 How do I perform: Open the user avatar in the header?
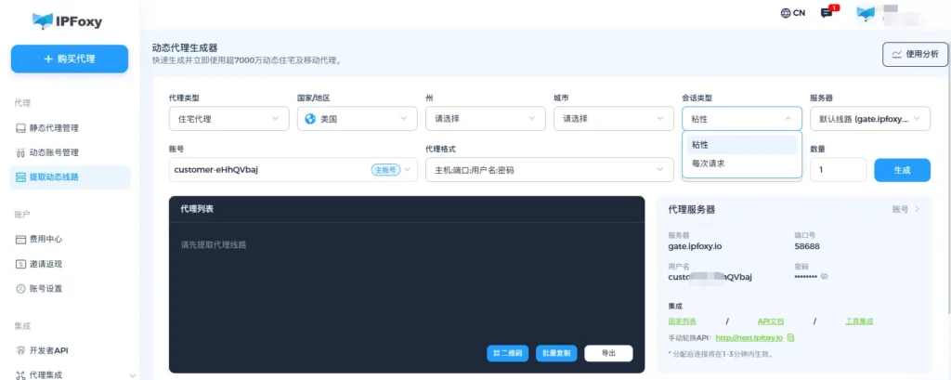[866, 13]
